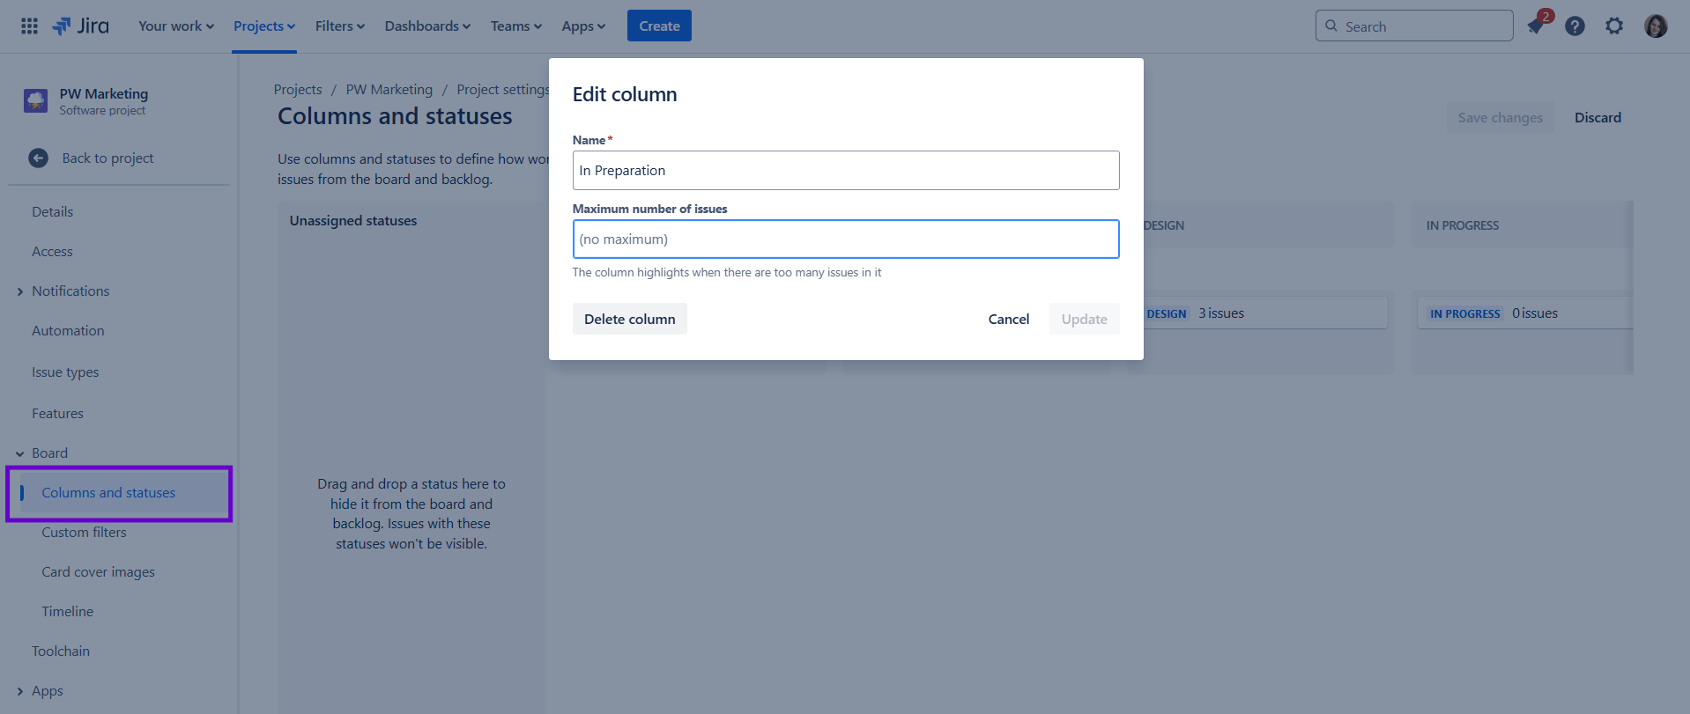
Task: Expand the Notifications sidebar section
Action: coord(20,291)
